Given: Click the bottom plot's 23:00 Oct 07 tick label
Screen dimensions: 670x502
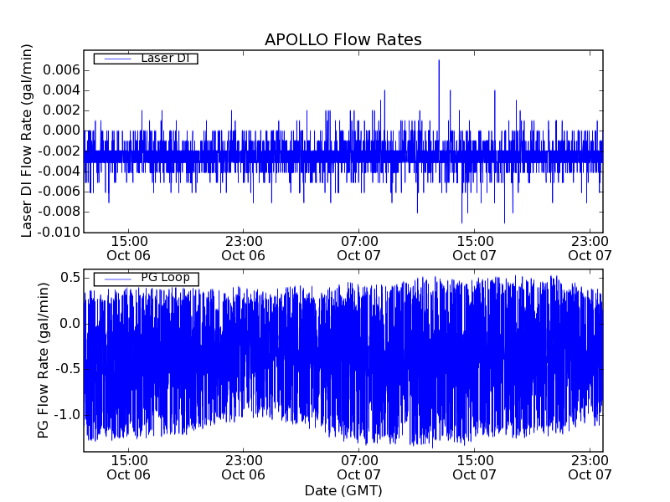Looking at the screenshot, I should [590, 467].
